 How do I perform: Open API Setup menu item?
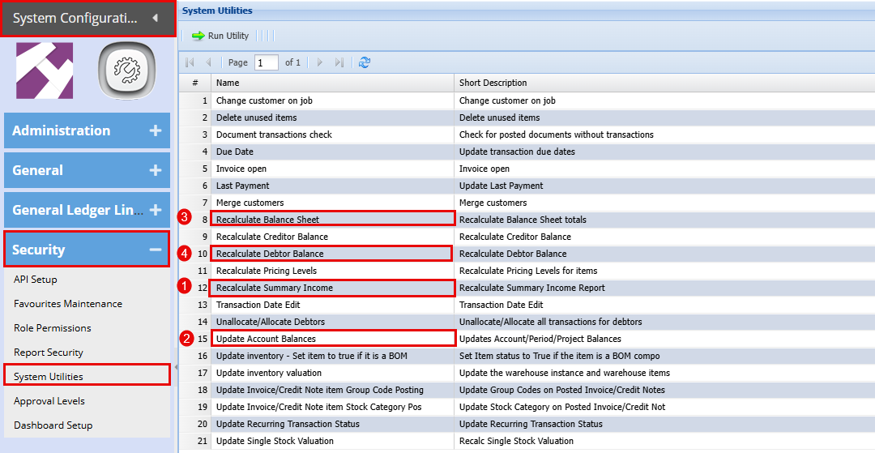click(x=36, y=280)
